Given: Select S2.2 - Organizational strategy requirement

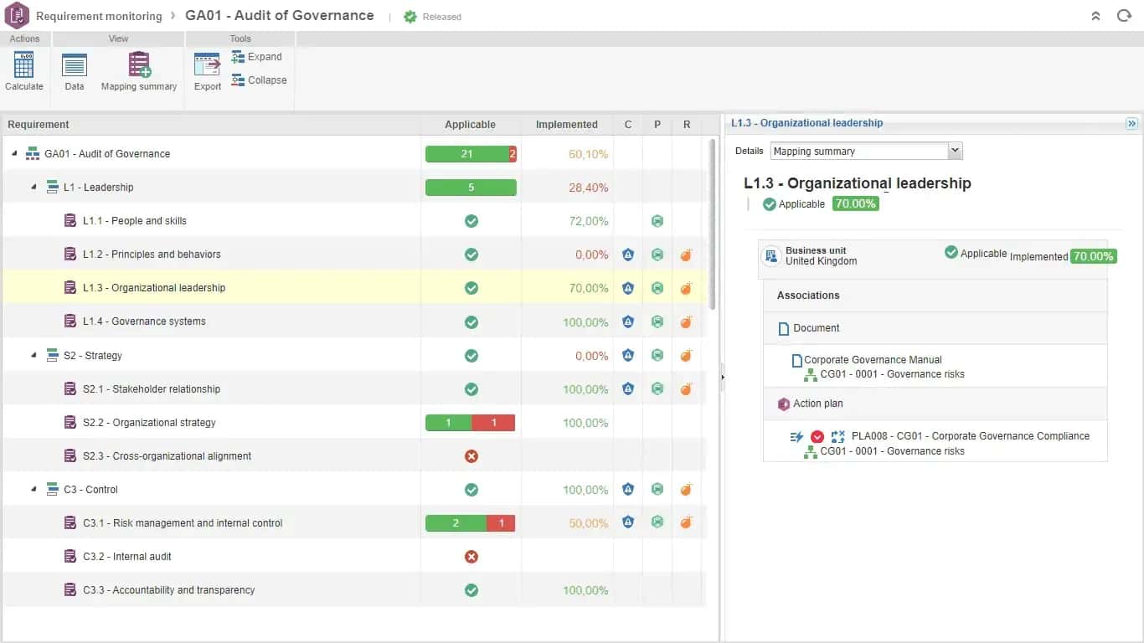Looking at the screenshot, I should (x=354, y=423).
